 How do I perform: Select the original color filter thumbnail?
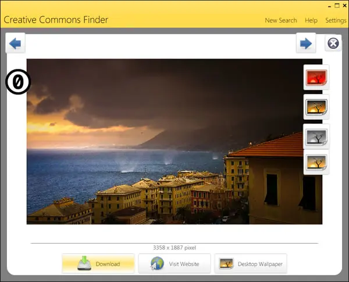pyautogui.click(x=316, y=107)
